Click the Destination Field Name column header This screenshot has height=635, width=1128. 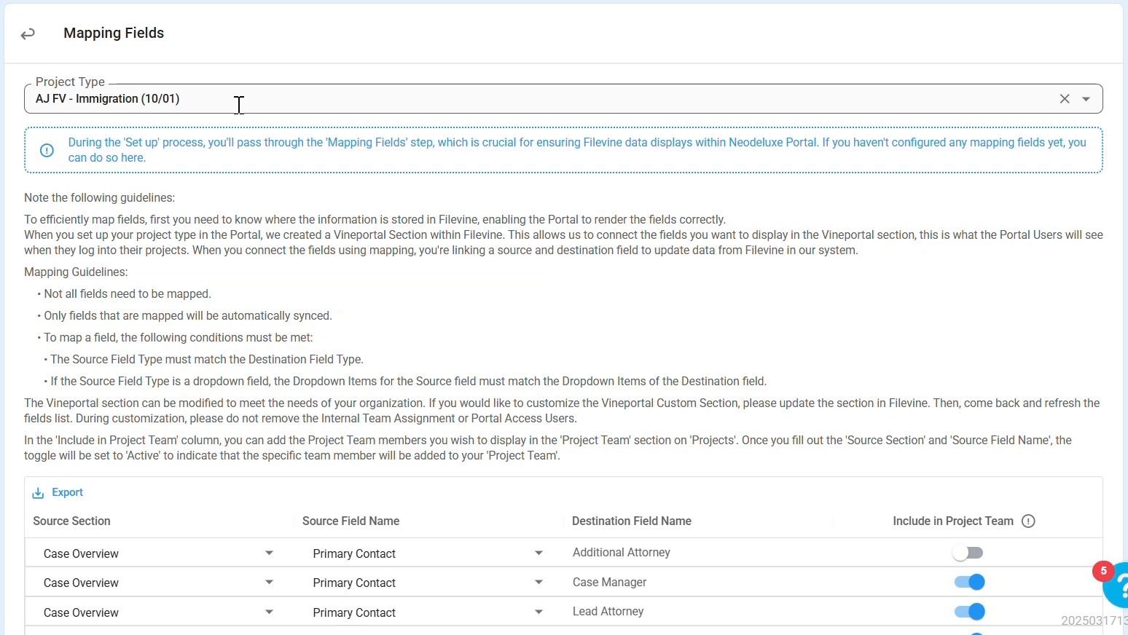(x=631, y=521)
